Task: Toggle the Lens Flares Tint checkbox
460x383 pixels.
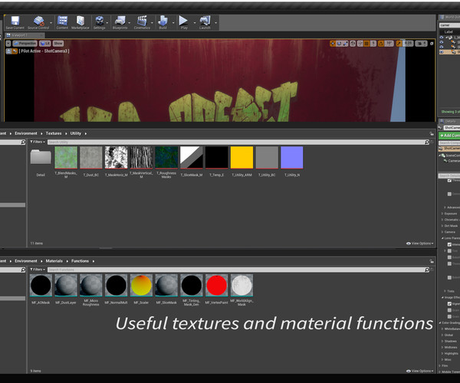Action: click(449, 250)
